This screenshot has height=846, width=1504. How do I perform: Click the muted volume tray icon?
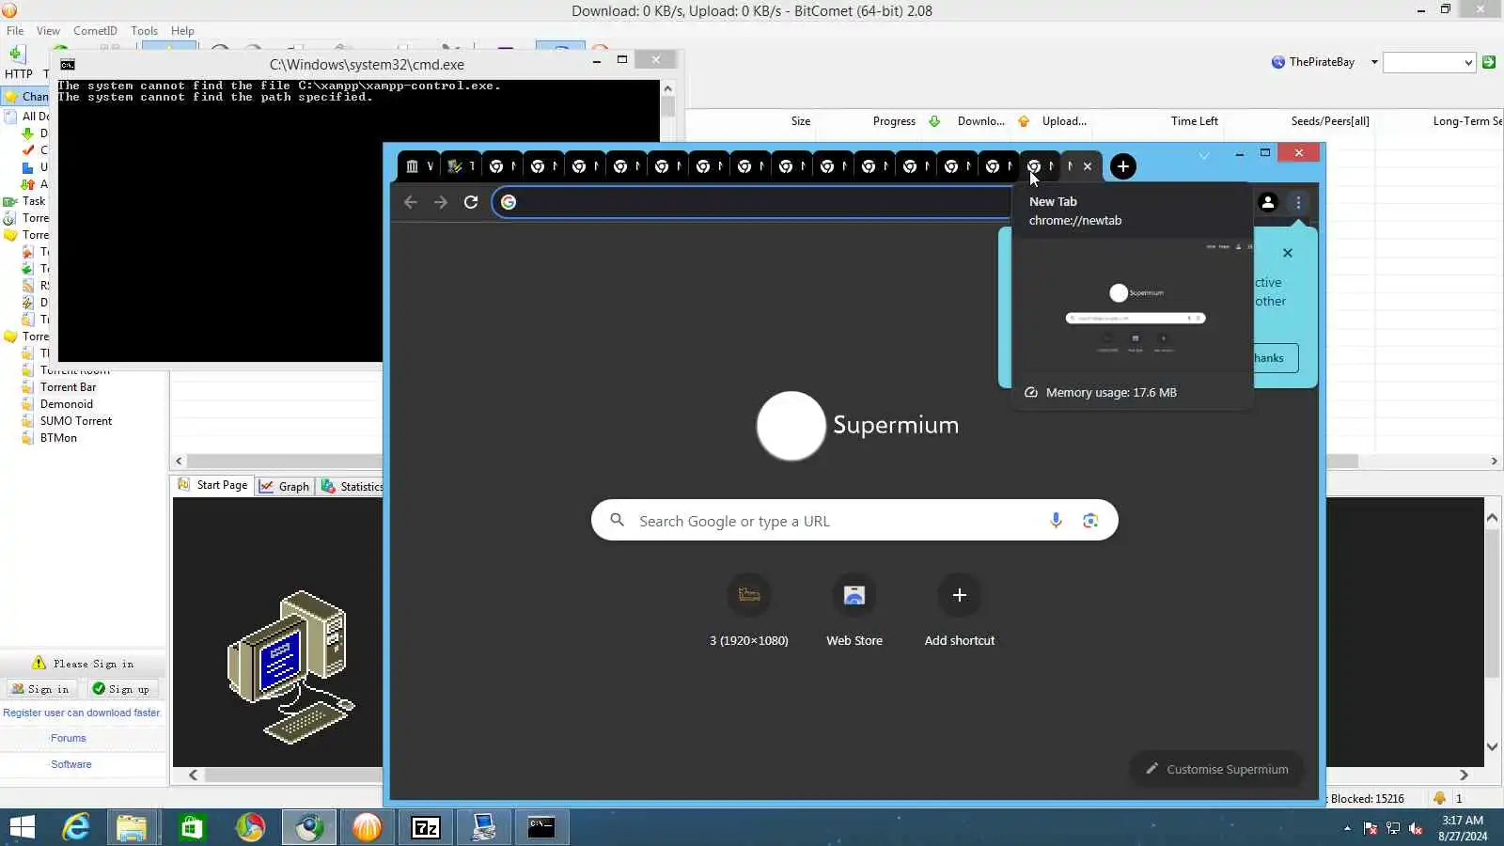click(1416, 828)
